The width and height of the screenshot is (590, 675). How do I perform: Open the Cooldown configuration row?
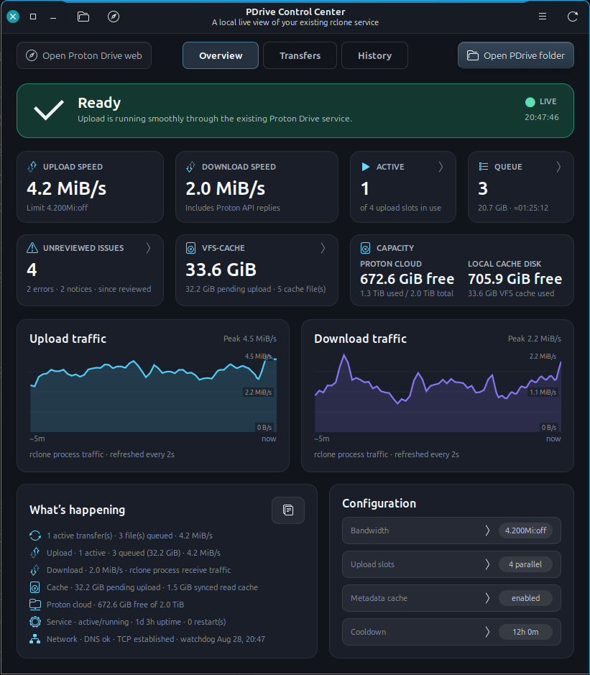click(451, 632)
